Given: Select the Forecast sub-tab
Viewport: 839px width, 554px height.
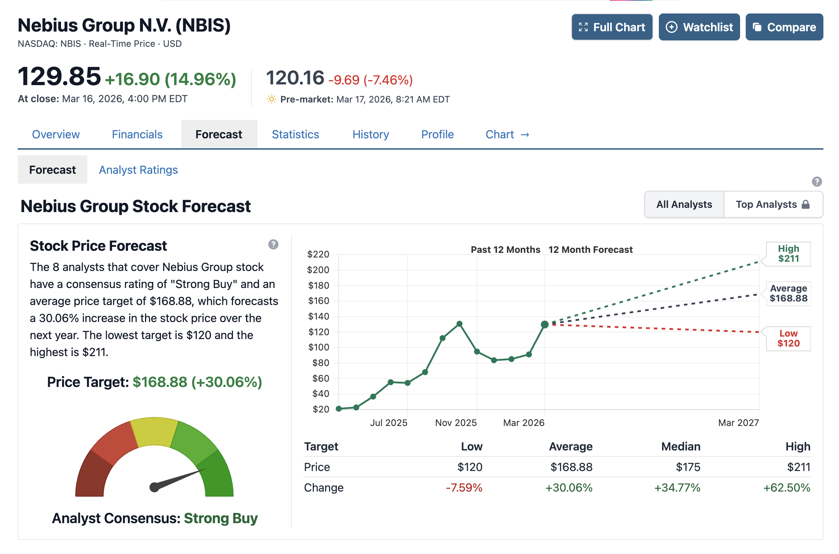Looking at the screenshot, I should 52,170.
